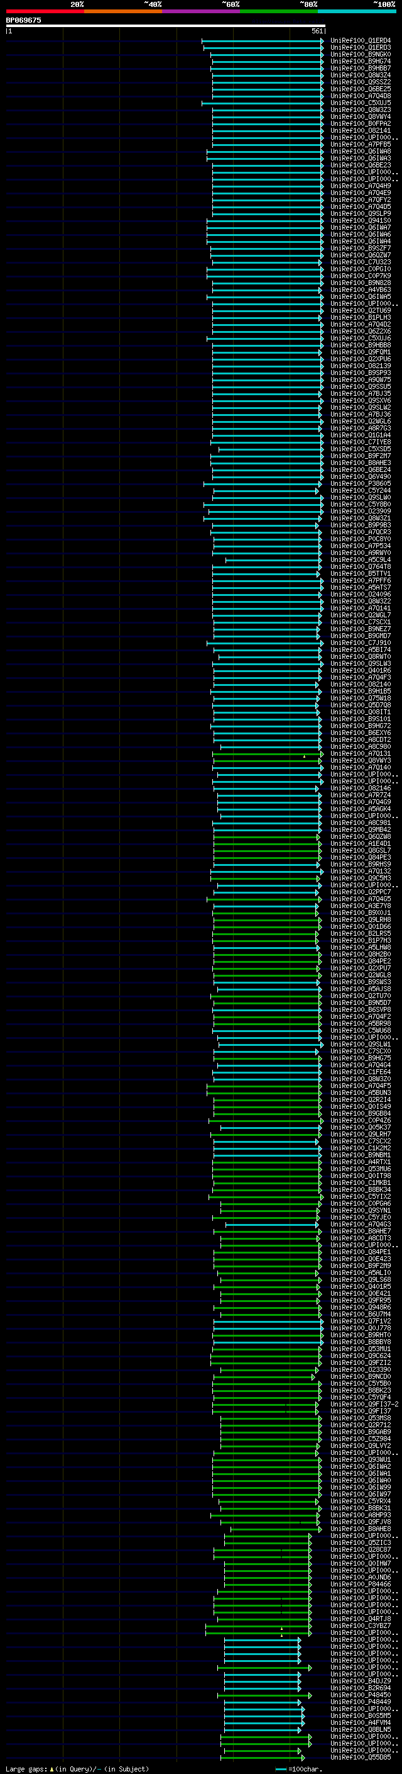Image resolution: width=402 pixels, height=1774 pixels.
Task: Click the cyan alignment bar for C5XUJ5
Action: 263,103
